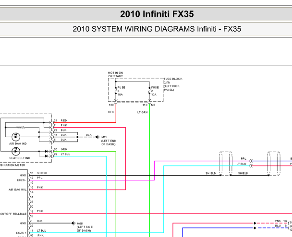The height and width of the screenshot is (237, 292).
Task: Click pin '7 PNK' wire label
Action: (x=61, y=125)
